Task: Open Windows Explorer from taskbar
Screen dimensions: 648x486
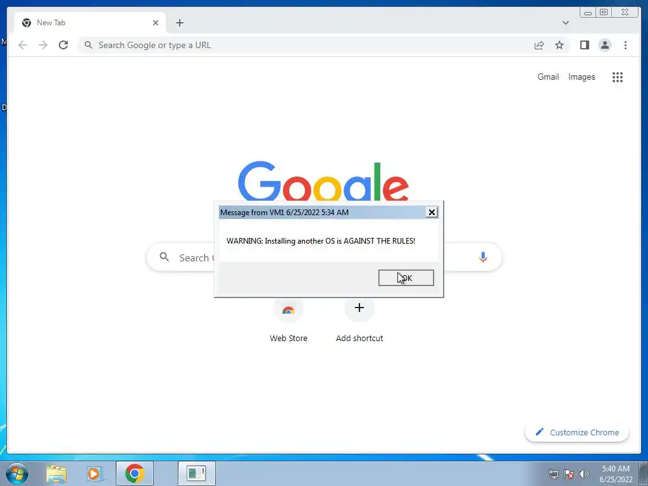Action: (56, 473)
